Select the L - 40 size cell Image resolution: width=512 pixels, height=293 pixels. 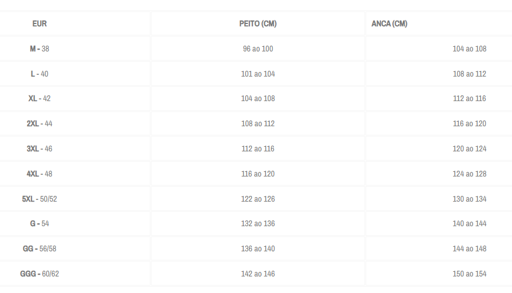coord(39,74)
